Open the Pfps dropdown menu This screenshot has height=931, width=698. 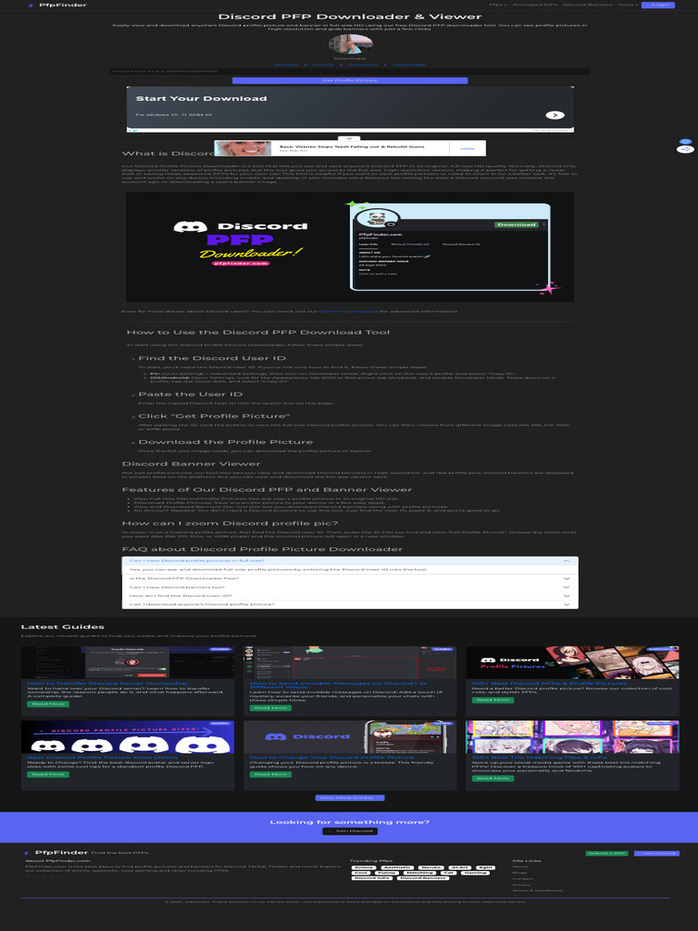[497, 5]
